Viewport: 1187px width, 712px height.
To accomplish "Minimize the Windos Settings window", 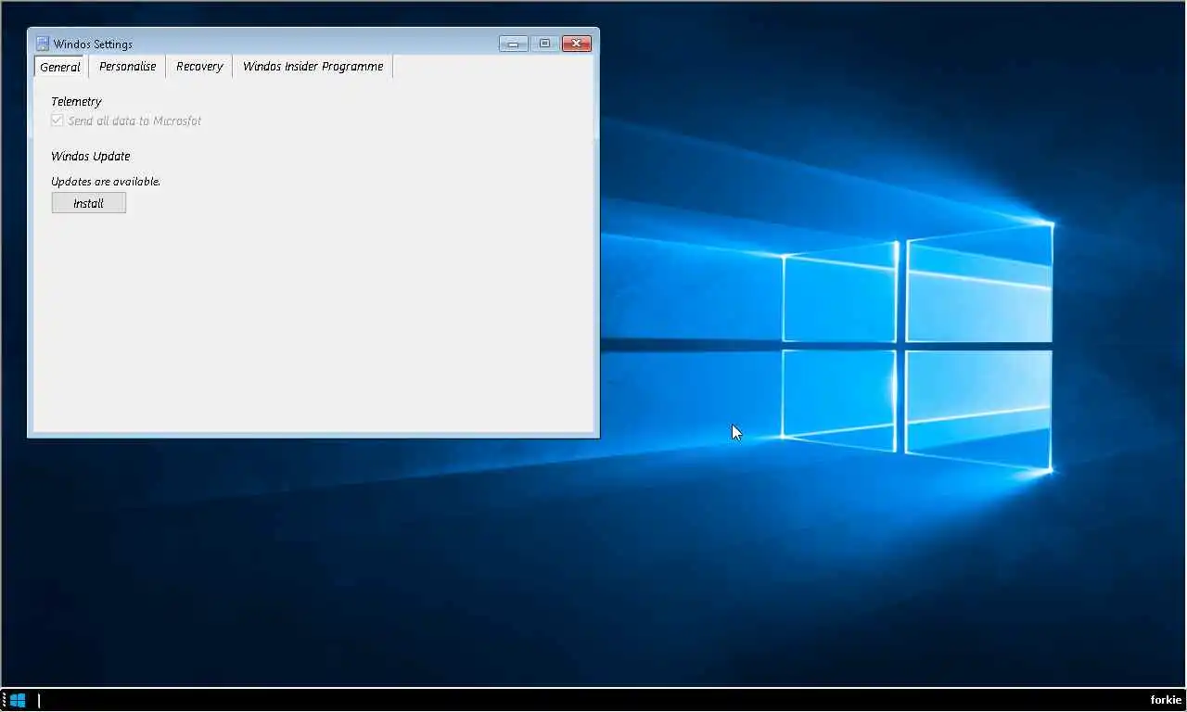I will pos(513,44).
